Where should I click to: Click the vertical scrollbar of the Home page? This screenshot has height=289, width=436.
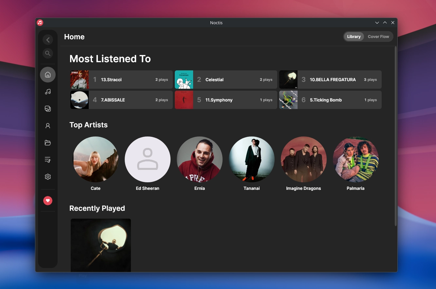396,136
